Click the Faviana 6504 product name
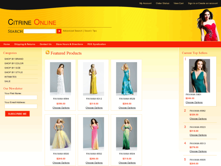The height and width of the screenshot is (166, 221). click(127, 154)
